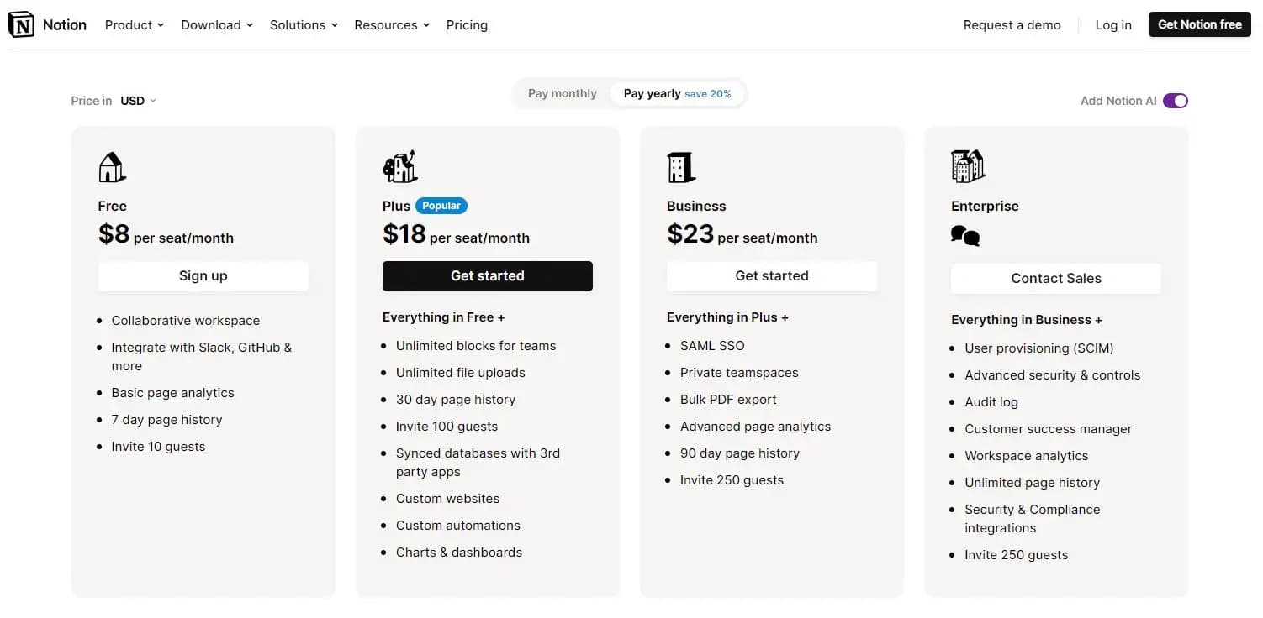The width and height of the screenshot is (1263, 618).
Task: Click Get started on Business plan
Action: 772,276
